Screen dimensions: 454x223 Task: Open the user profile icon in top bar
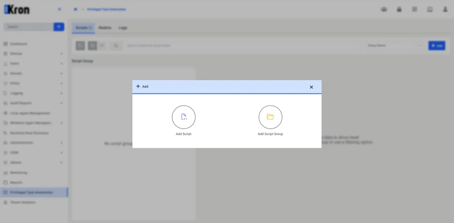click(445, 10)
